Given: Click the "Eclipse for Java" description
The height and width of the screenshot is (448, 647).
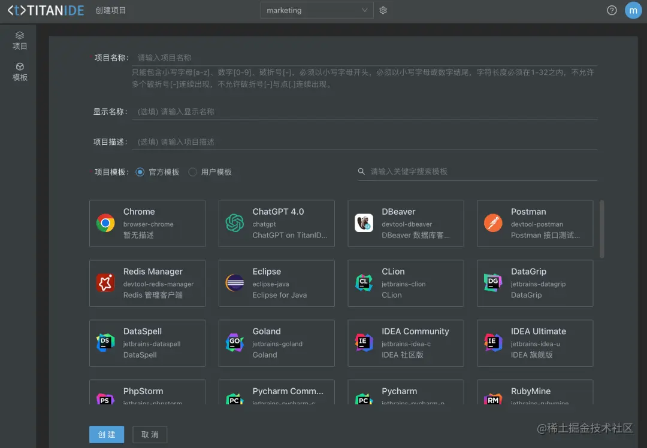Looking at the screenshot, I should click(x=279, y=295).
